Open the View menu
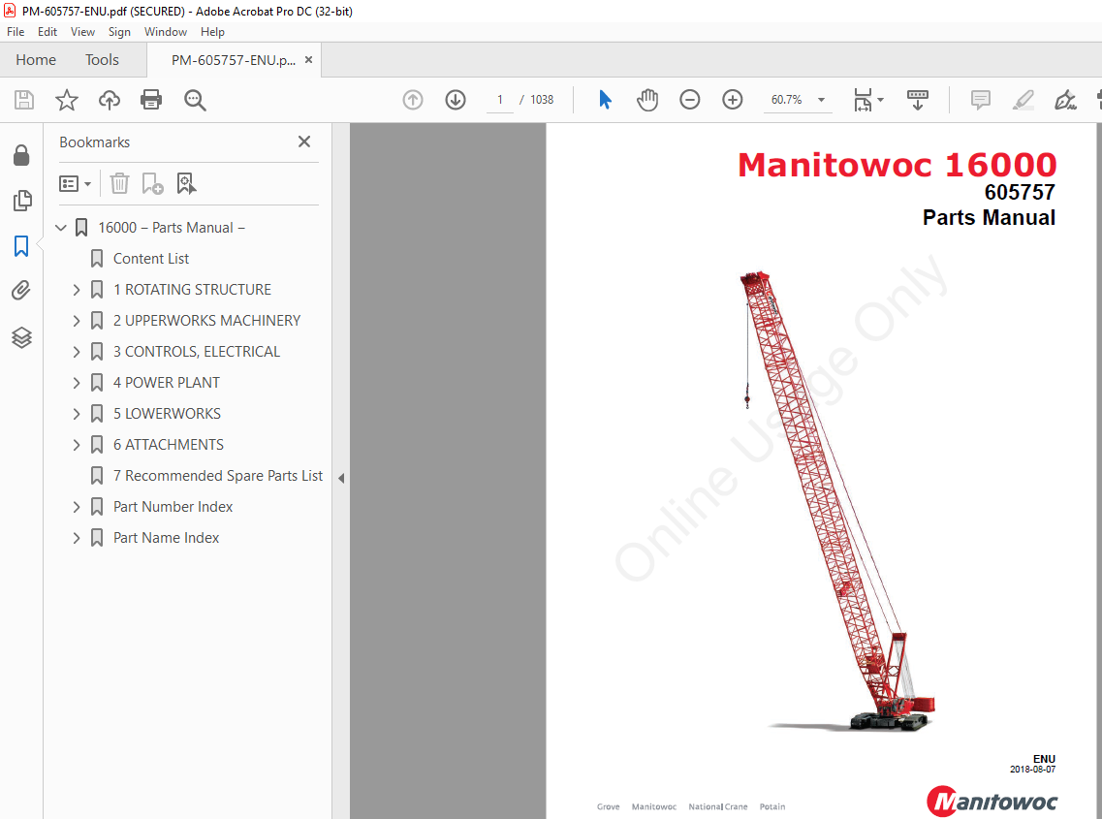 [x=82, y=32]
